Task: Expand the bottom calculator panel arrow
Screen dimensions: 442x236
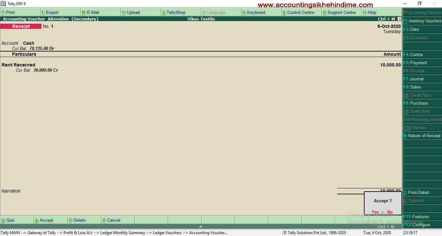Action: tap(201, 227)
